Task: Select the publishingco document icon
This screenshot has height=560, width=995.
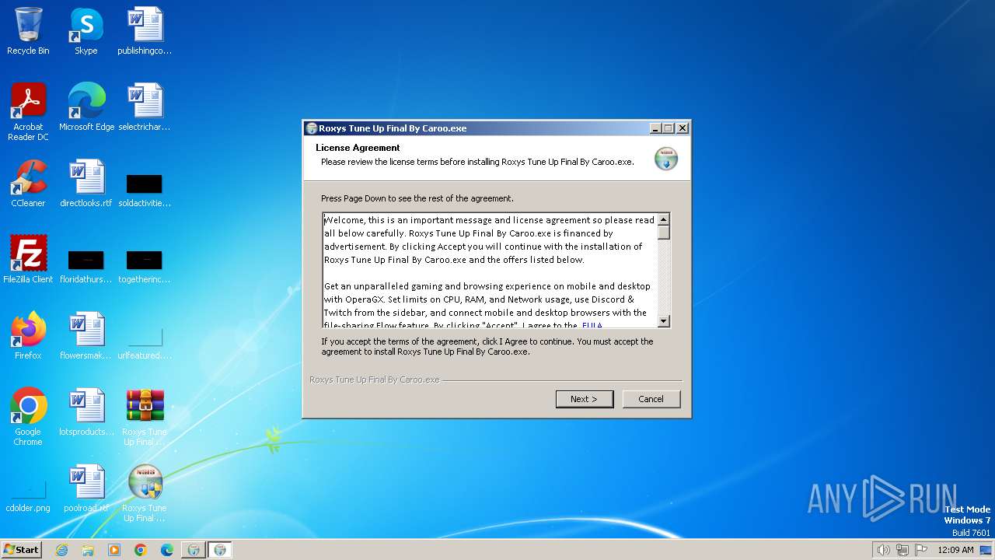Action: pos(145,31)
